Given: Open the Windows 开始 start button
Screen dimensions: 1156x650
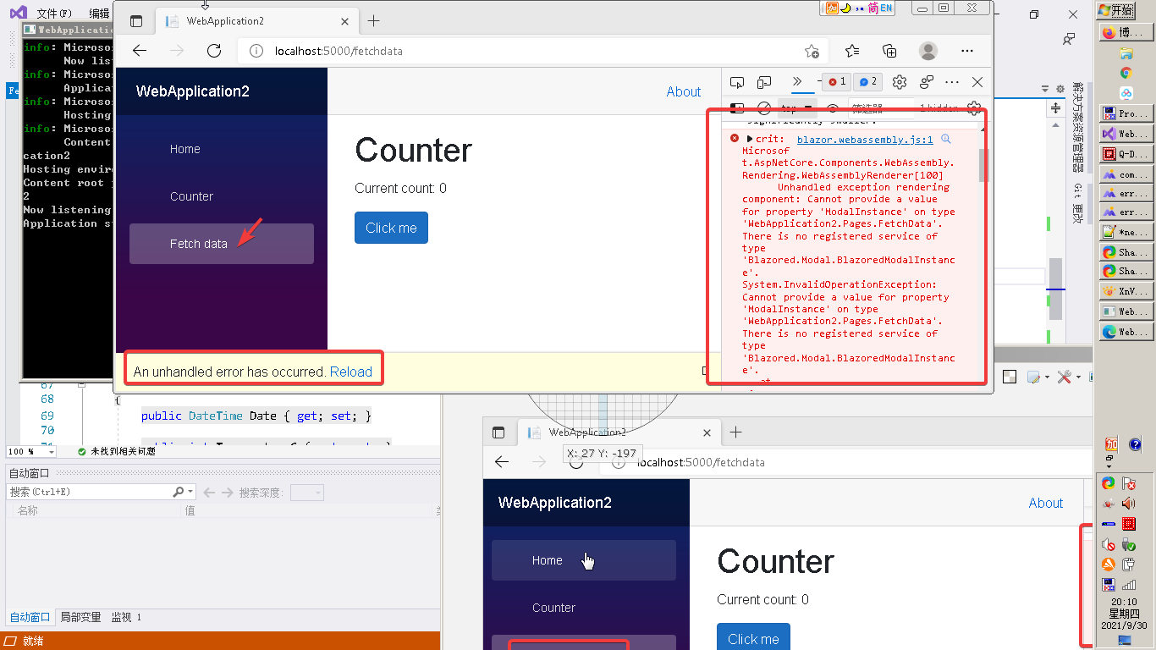Looking at the screenshot, I should click(1115, 10).
